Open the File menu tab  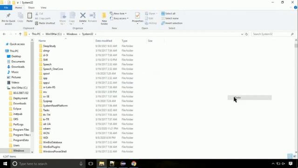click(x=6, y=7)
